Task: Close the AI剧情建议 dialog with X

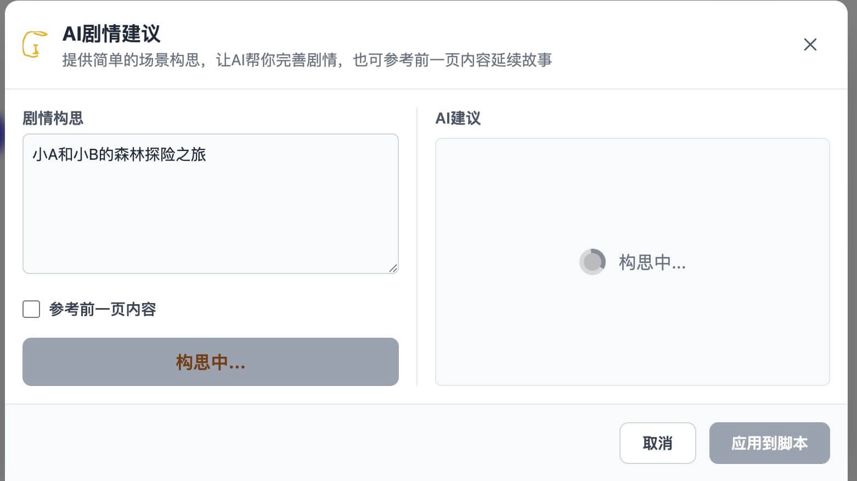Action: (810, 44)
